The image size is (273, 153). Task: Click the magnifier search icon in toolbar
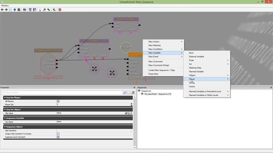click(x=44, y=10)
